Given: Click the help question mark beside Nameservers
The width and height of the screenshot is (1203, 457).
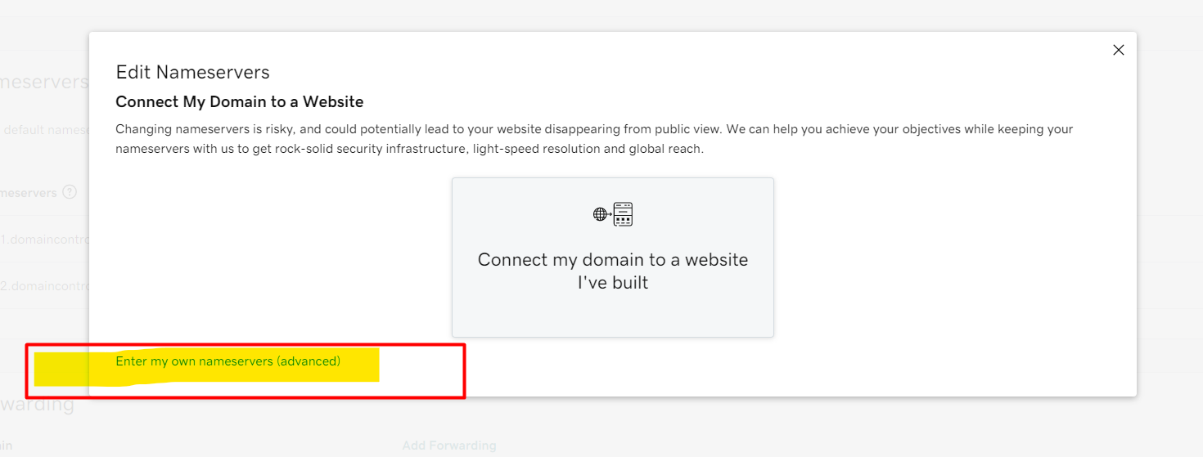Looking at the screenshot, I should (70, 193).
